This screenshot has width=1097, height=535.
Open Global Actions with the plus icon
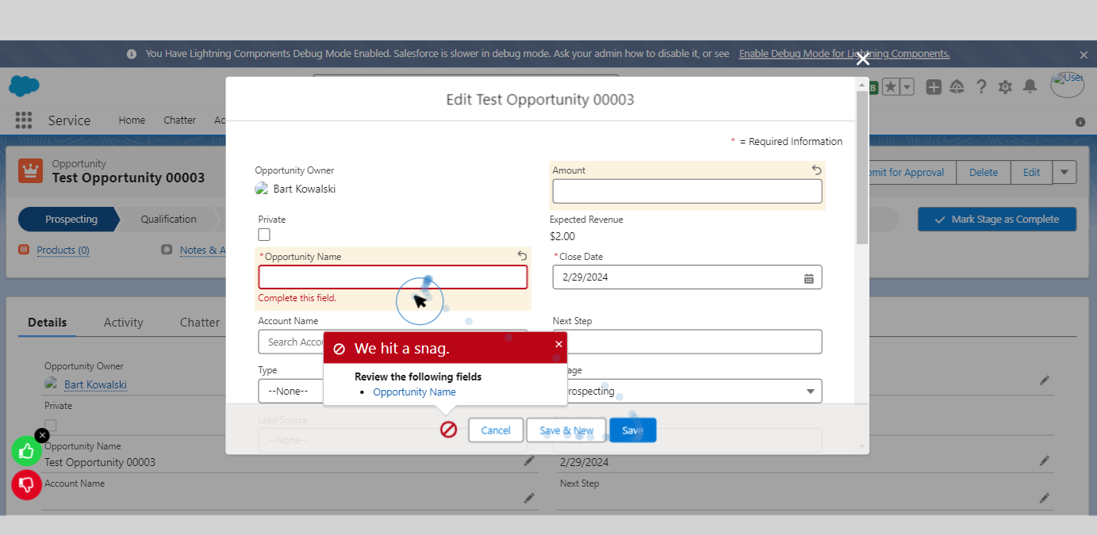point(932,86)
